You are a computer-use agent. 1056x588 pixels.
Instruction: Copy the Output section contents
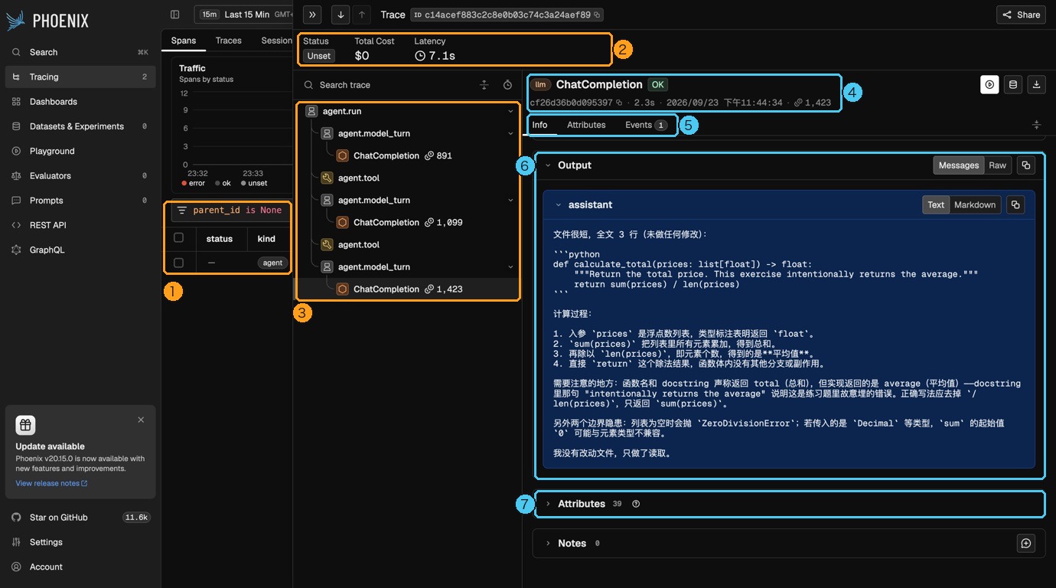click(1026, 165)
